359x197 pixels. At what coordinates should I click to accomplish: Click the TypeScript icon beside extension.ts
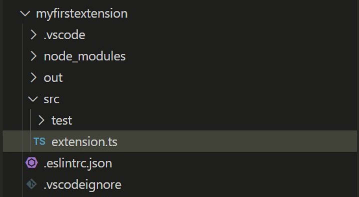pos(39,141)
